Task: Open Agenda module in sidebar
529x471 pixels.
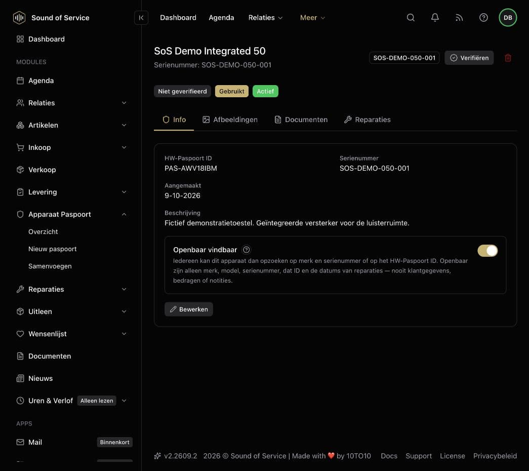Action: 71,81
